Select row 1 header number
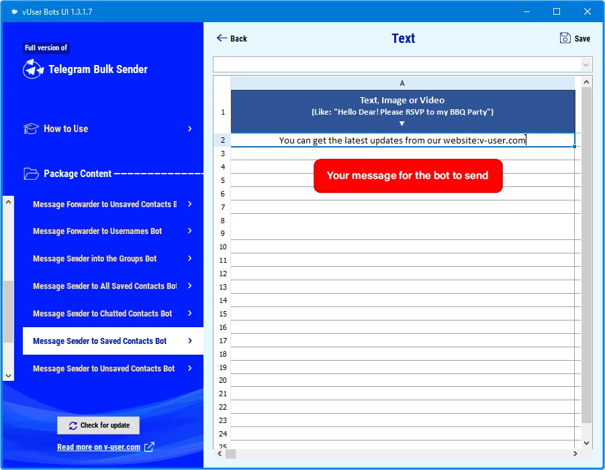 223,112
